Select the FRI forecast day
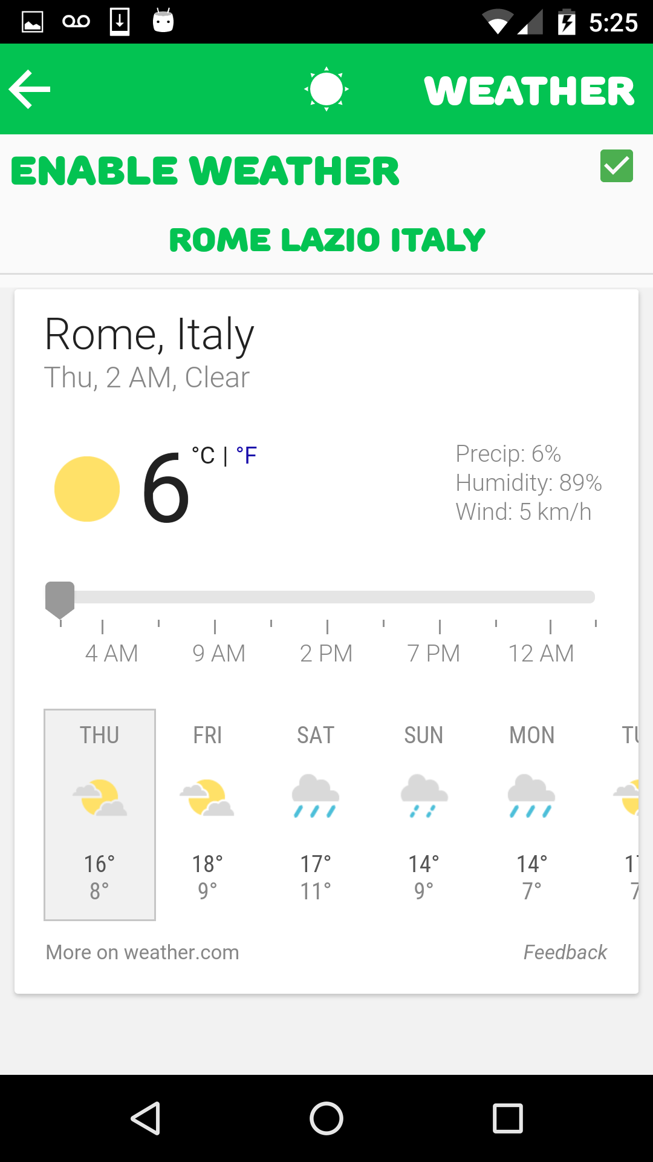The height and width of the screenshot is (1162, 653). (x=207, y=814)
